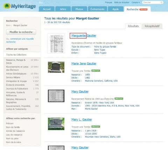Refine search by Lieu de naissance
Viewport: 168px width, 150px height.
[x=14, y=135]
